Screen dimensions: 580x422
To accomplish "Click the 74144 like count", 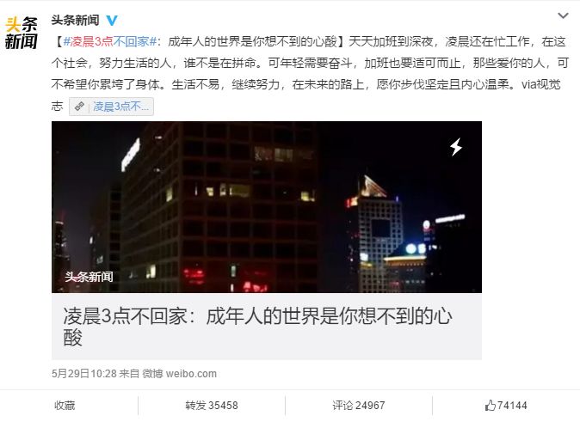I will (512, 406).
